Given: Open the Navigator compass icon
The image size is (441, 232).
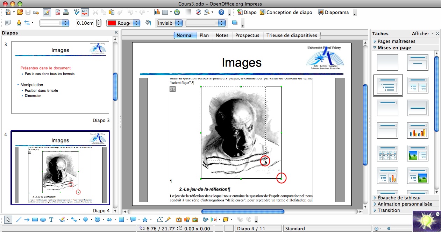Looking at the screenshot, I should point(198,13).
